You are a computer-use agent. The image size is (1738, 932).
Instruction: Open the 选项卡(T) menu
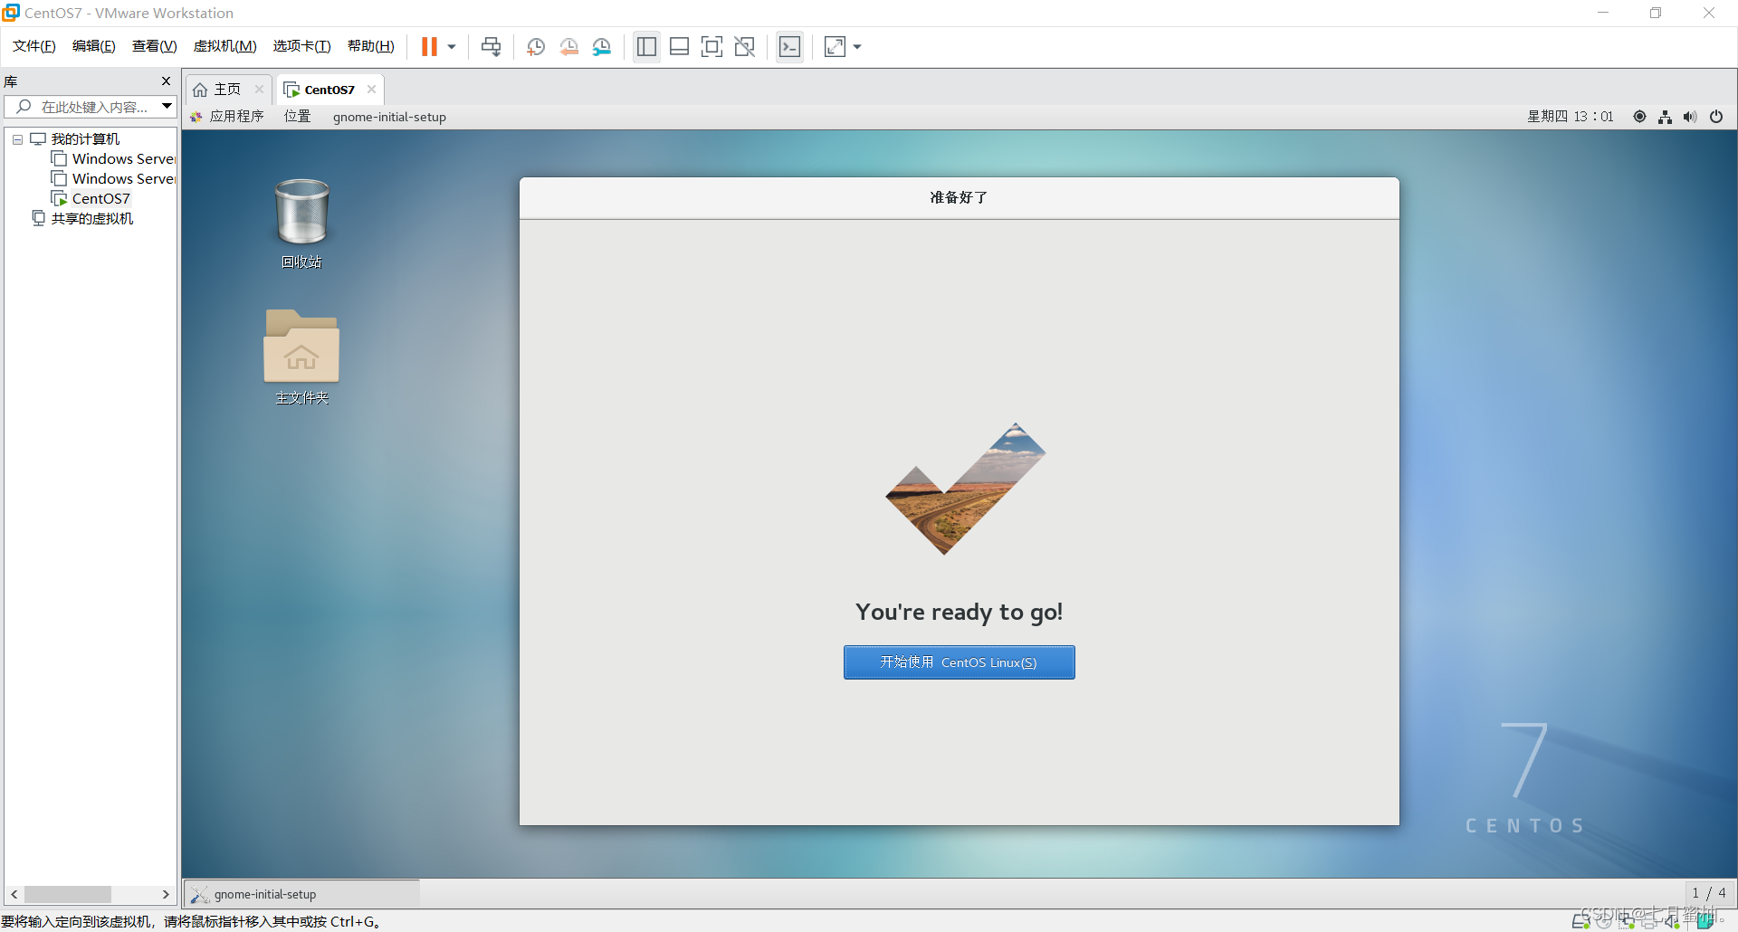point(301,46)
